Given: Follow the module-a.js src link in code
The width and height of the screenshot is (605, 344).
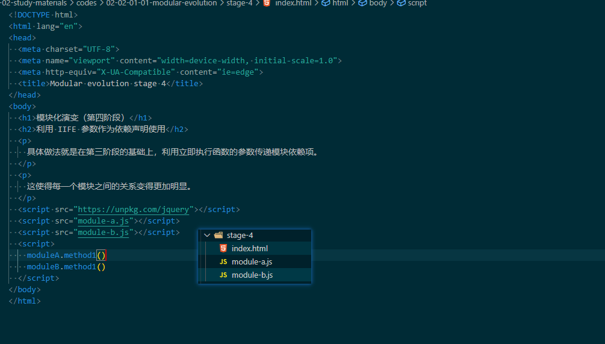Looking at the screenshot, I should tap(104, 221).
